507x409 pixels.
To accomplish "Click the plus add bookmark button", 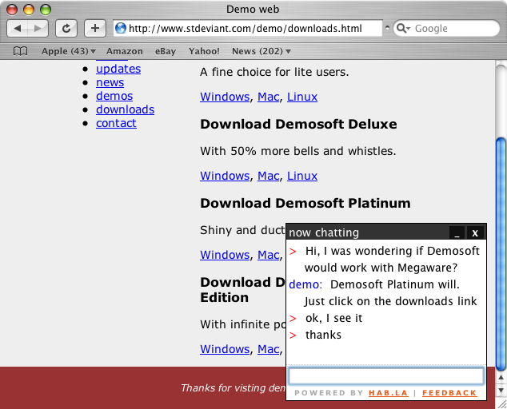I will (x=94, y=28).
